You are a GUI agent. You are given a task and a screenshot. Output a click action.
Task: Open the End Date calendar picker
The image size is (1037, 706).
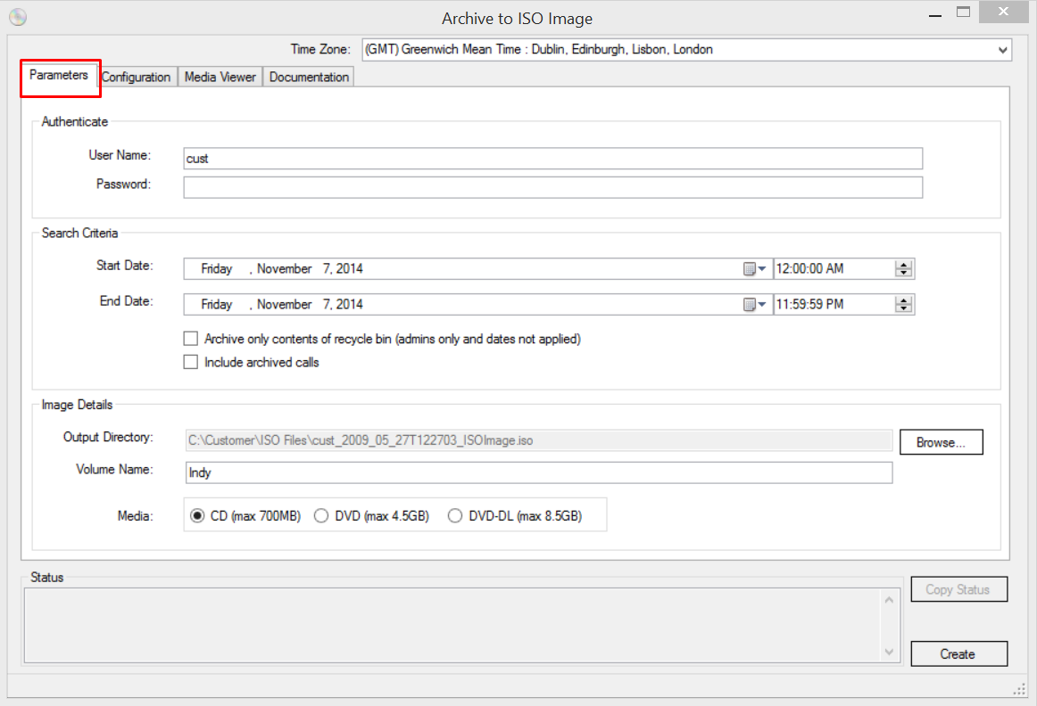click(x=755, y=305)
